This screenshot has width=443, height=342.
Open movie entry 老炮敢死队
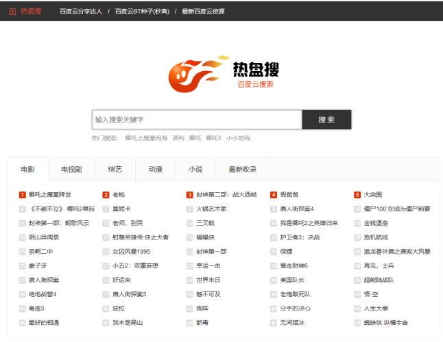(295, 294)
